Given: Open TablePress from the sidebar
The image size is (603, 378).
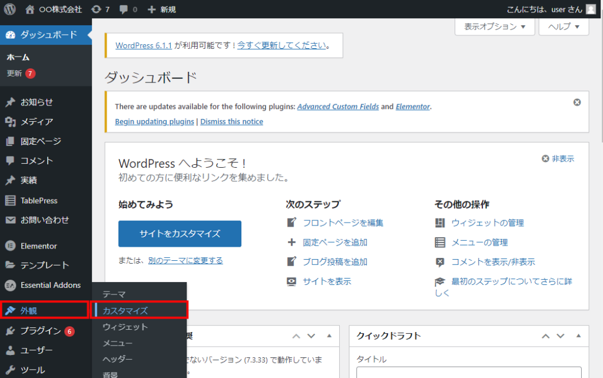Looking at the screenshot, I should click(x=39, y=200).
